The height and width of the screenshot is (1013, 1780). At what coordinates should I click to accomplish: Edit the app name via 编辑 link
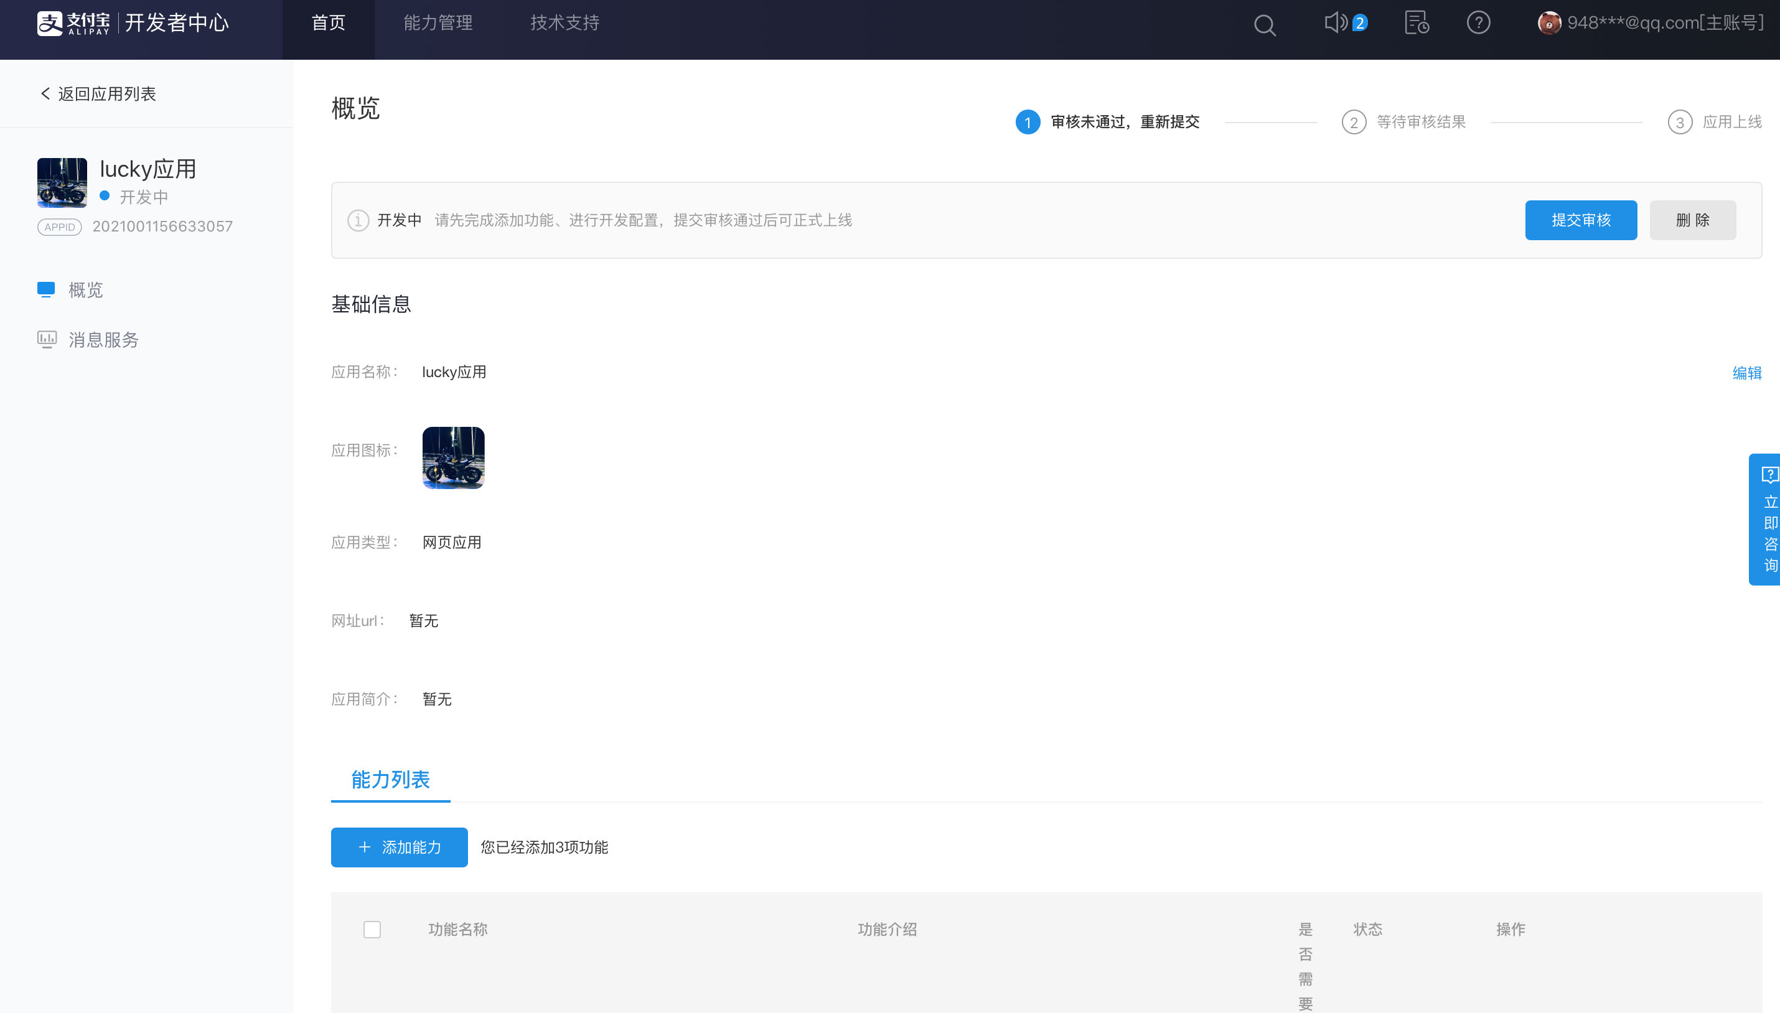(1746, 373)
